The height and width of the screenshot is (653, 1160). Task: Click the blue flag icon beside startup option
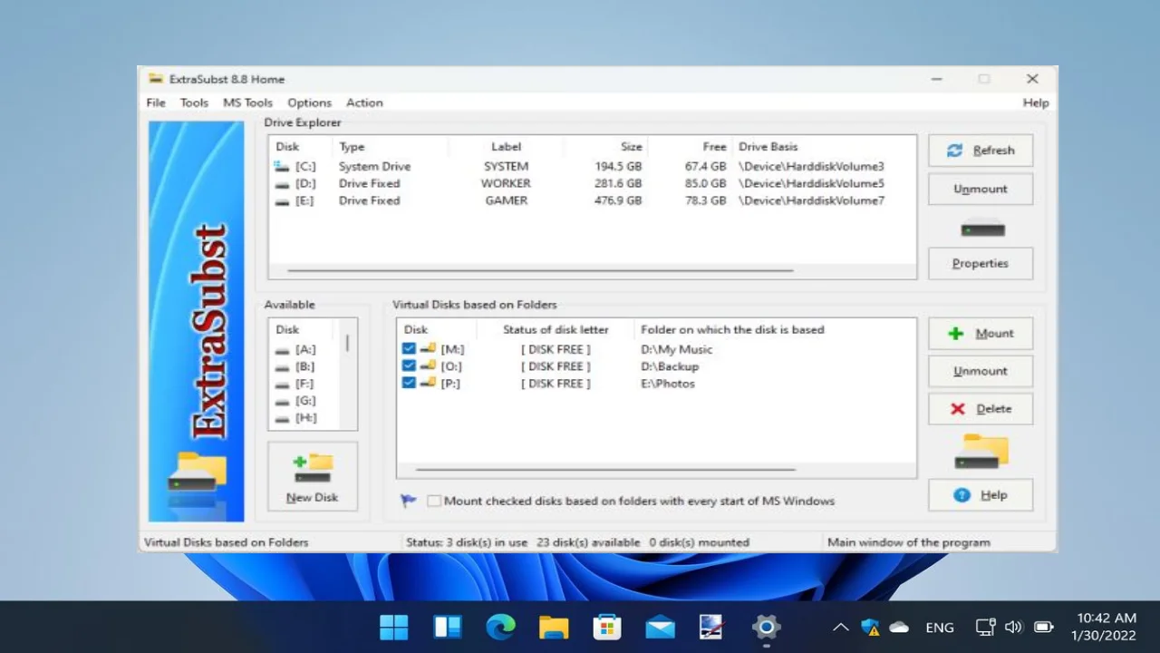coord(409,501)
